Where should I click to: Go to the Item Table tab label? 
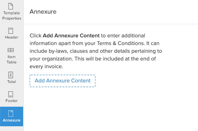pos(12,60)
